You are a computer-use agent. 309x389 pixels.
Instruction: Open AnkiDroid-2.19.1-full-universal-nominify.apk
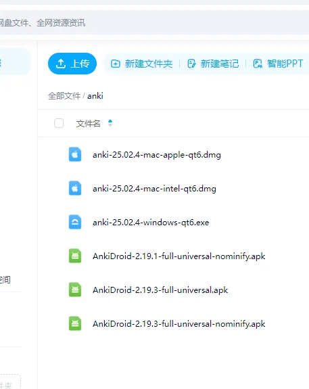(179, 256)
